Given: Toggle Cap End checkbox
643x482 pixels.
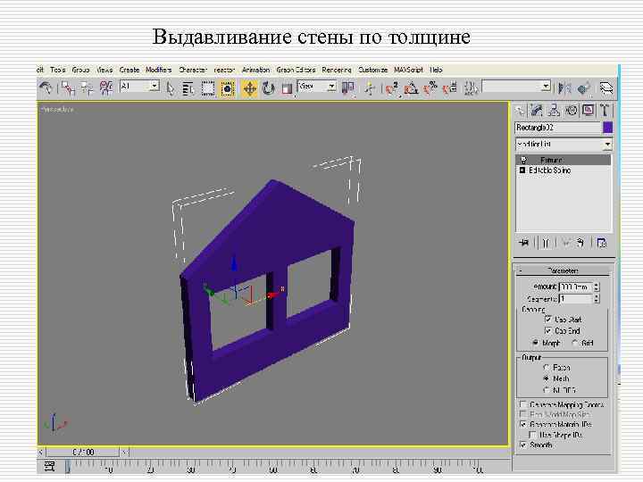Looking at the screenshot, I should (548, 330).
